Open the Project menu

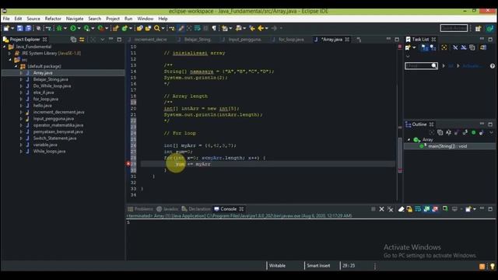click(113, 19)
